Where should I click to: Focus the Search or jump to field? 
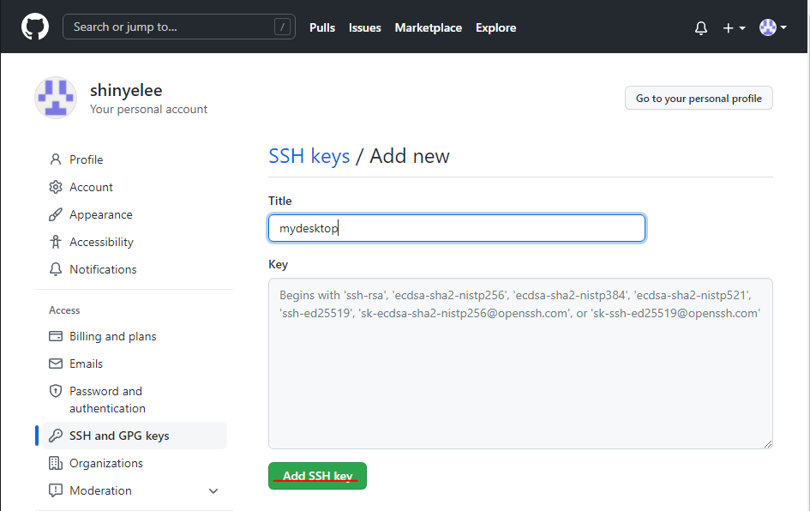[179, 27]
